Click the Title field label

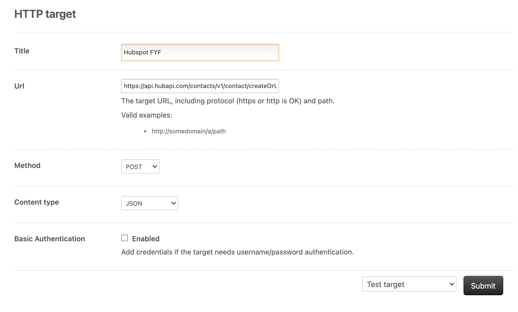(22, 51)
